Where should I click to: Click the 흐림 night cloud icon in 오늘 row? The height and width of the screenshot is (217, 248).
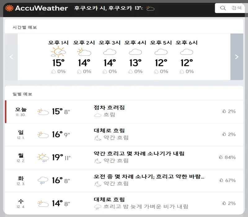98,115
